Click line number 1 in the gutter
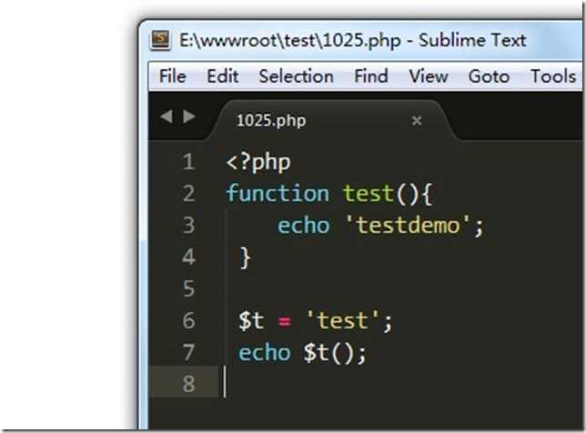The height and width of the screenshot is (433, 586). (x=188, y=162)
